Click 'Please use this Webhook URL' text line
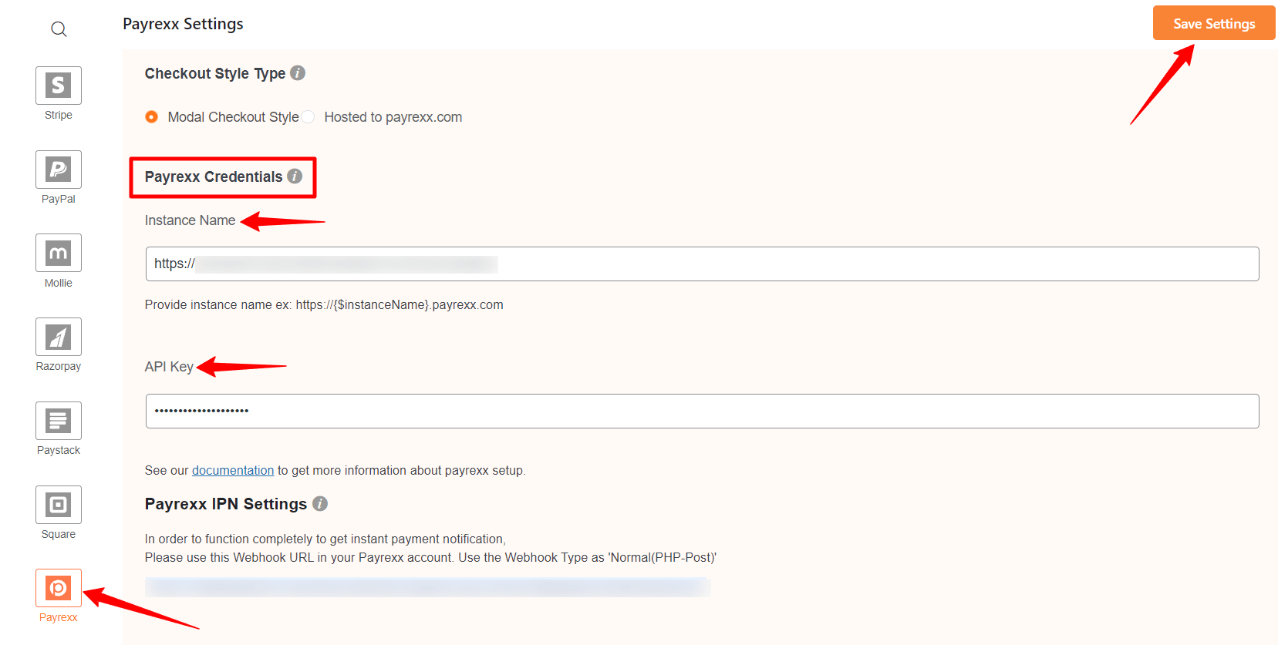The width and height of the screenshot is (1278, 645). click(x=430, y=557)
